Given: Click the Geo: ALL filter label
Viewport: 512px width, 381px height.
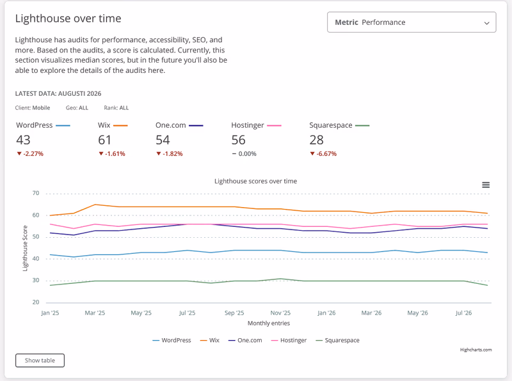Looking at the screenshot, I should (77, 108).
